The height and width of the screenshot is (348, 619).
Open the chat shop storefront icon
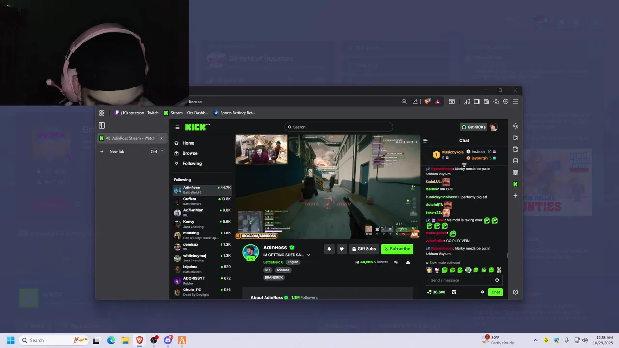click(x=454, y=292)
